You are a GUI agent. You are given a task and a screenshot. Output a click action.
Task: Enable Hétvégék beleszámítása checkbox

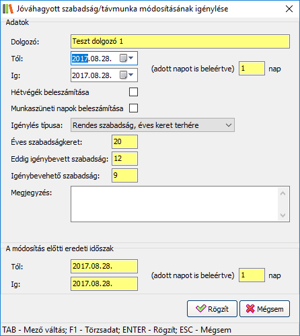133,92
